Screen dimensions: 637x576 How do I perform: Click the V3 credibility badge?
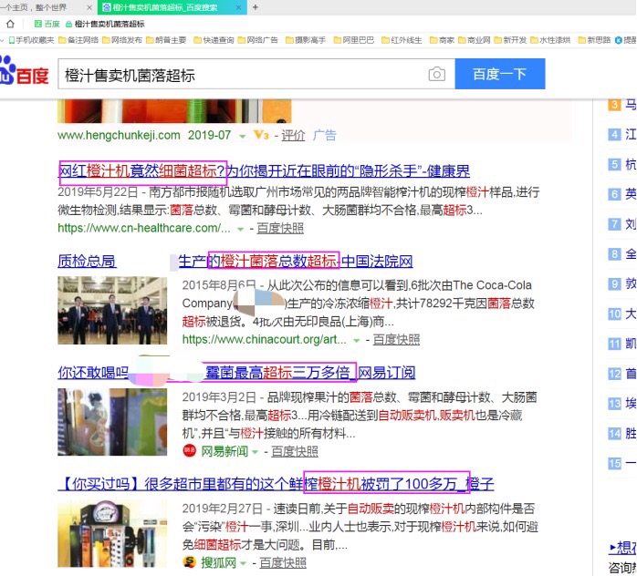[x=262, y=135]
